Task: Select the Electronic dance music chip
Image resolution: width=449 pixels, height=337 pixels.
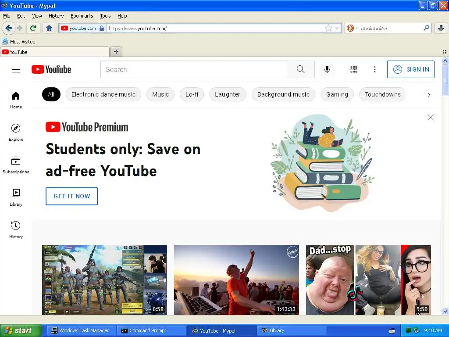Action: point(103,94)
